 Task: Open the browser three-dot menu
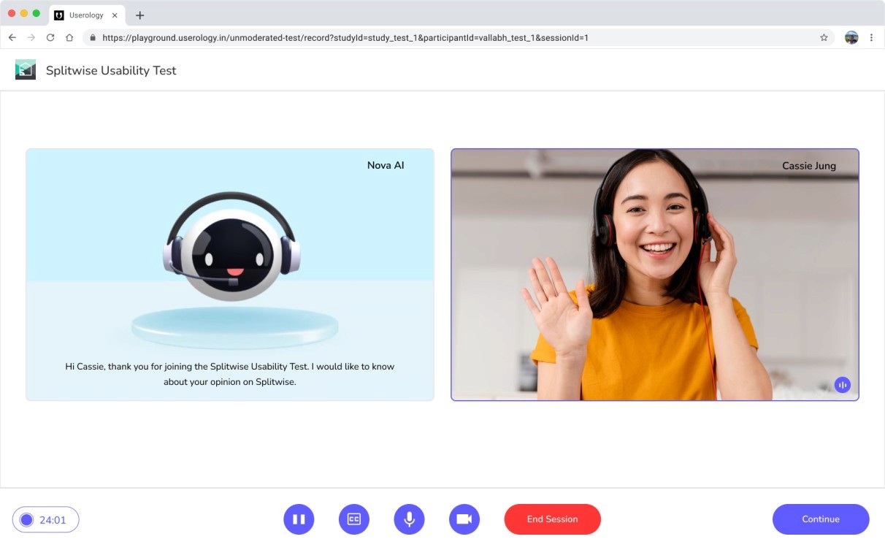pos(871,37)
